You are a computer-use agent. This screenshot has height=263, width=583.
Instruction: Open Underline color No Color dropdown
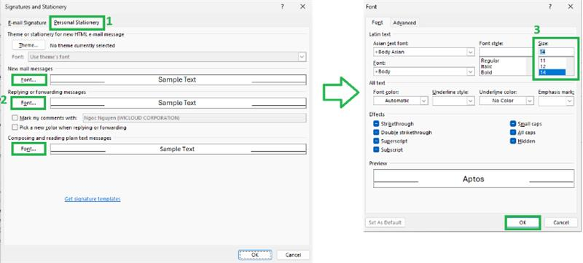tap(530, 101)
